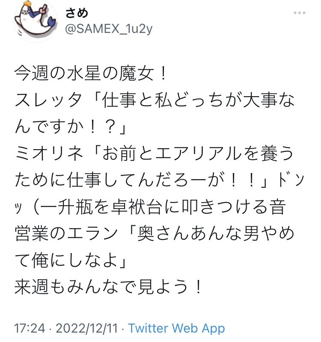Click the quote 仕事と私どっちが大事な
This screenshot has width=321, height=342.
[x=199, y=100]
